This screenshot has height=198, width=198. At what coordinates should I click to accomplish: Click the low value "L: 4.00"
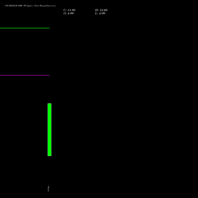pos(100,13)
